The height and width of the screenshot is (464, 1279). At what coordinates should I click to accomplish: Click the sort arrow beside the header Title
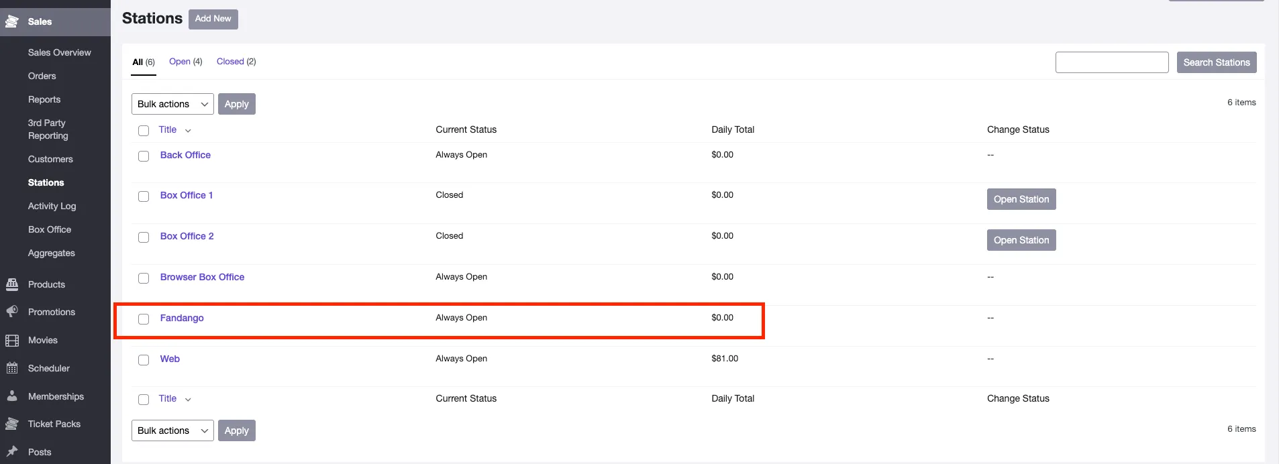tap(188, 131)
